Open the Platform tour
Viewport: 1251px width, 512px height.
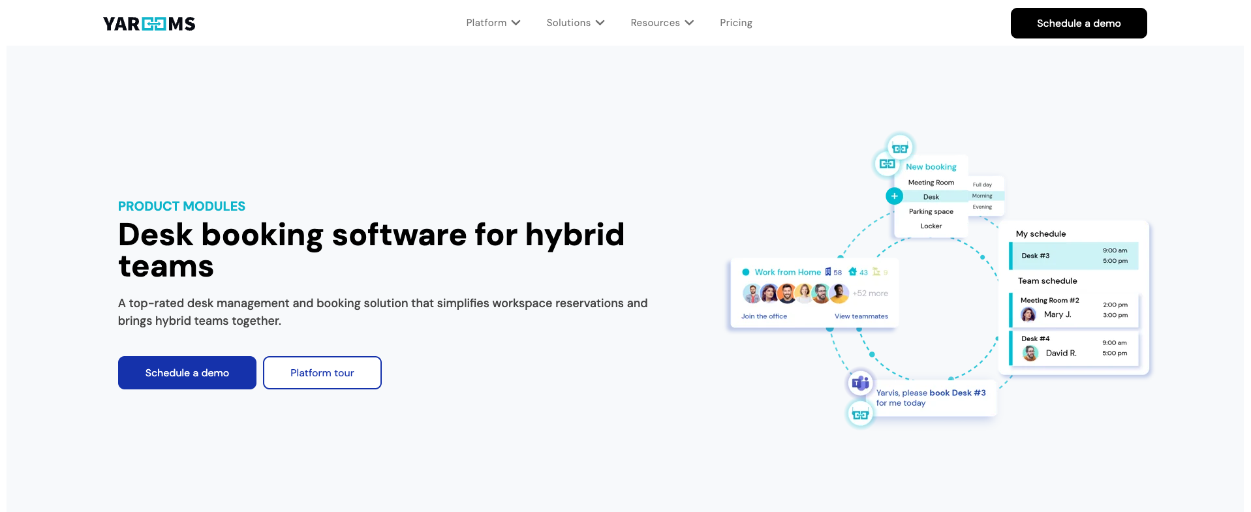click(322, 373)
